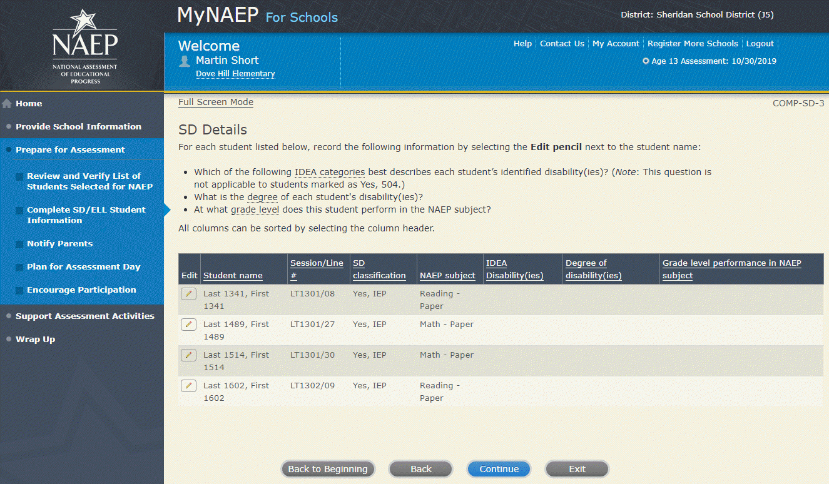Open My Account
This screenshot has height=484, width=829.
pos(616,44)
